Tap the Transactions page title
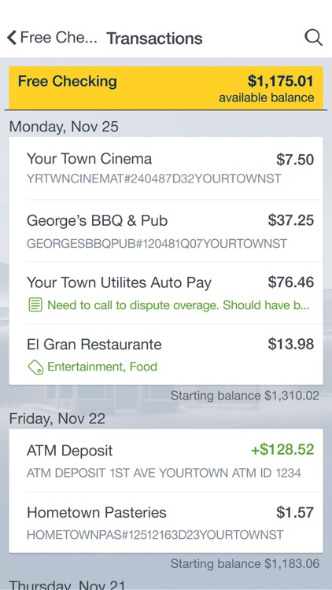This screenshot has height=590, width=332. click(x=154, y=39)
